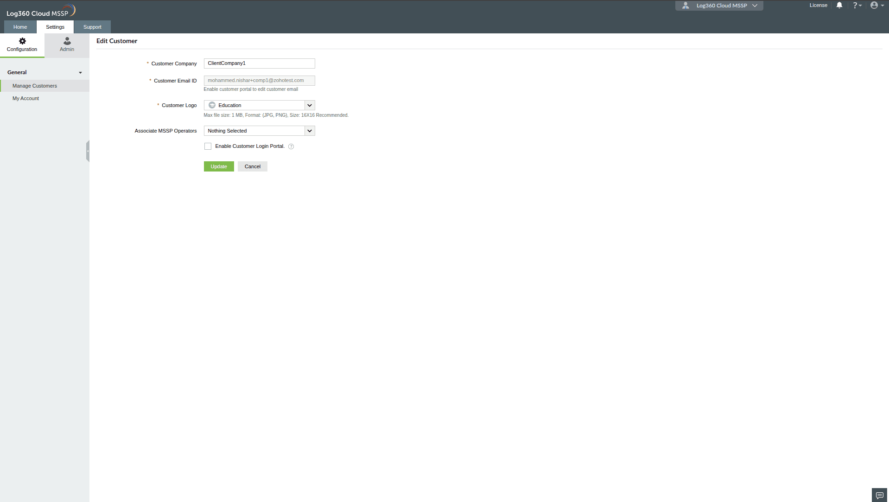
Task: Open the help question mark icon
Action: click(x=855, y=5)
